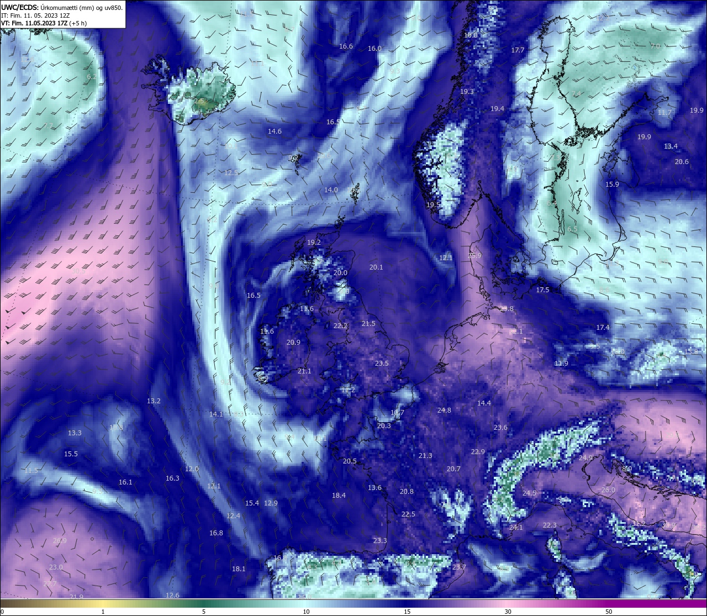Click the 'IT: Fim. 11. 05. 2023 12Z' line
Viewport: 707px width, 616px height.
[x=35, y=15]
